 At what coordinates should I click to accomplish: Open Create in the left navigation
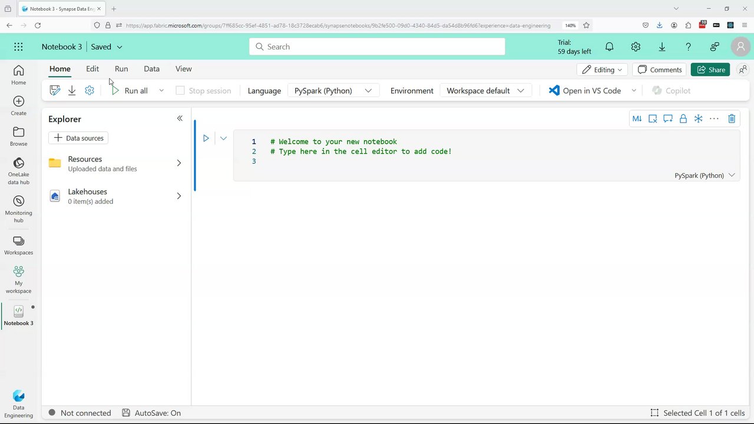click(18, 106)
